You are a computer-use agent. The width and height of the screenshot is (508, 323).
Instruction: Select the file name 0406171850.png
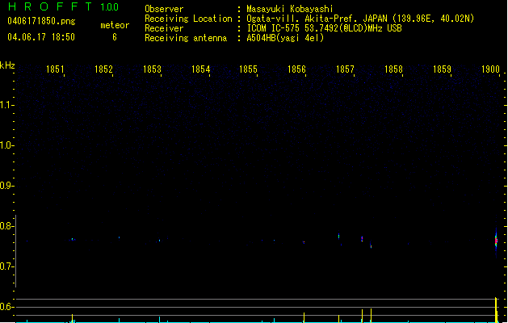point(41,21)
